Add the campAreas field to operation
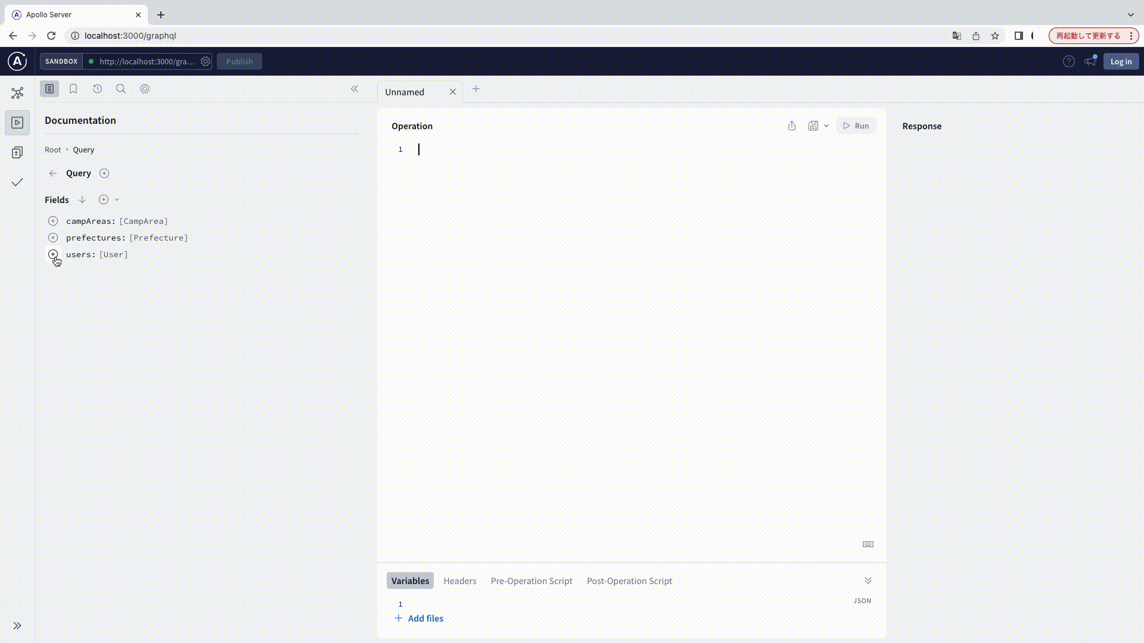Image resolution: width=1144 pixels, height=643 pixels. [x=53, y=221]
